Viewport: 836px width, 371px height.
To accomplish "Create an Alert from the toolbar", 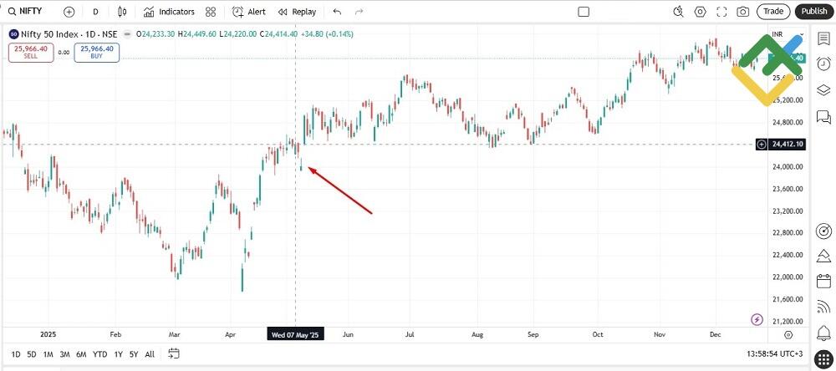I will click(248, 12).
